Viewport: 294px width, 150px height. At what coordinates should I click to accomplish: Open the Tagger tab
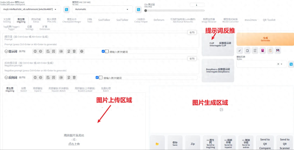12,28
